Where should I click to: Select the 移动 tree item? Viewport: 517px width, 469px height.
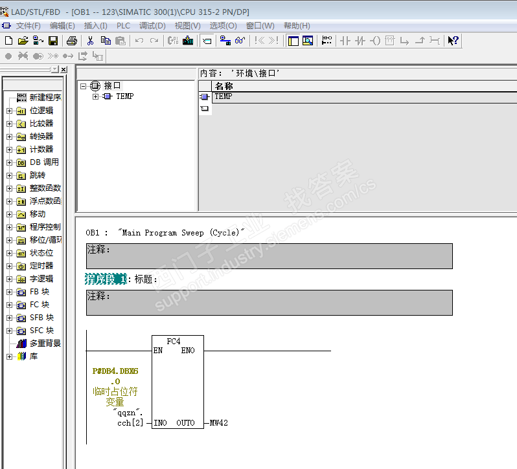[x=38, y=214]
